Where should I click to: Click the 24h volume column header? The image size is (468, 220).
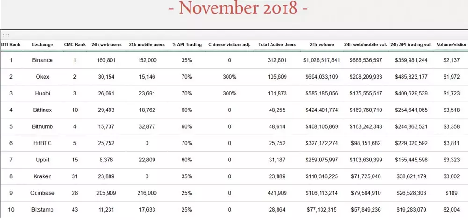[321, 45]
